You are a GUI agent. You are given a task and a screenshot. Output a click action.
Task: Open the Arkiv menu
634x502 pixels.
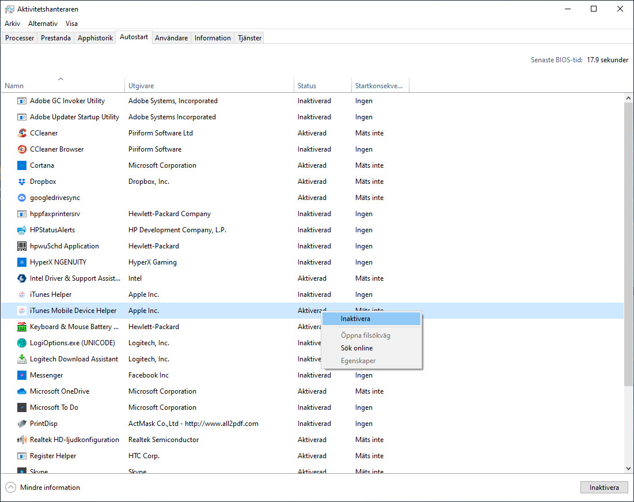[x=12, y=24]
